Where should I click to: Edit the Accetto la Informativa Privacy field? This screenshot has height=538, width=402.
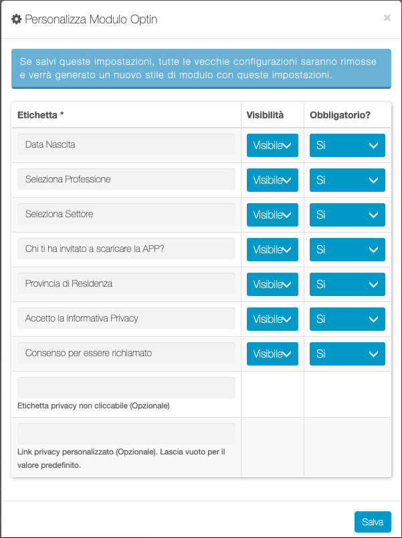pos(126,318)
